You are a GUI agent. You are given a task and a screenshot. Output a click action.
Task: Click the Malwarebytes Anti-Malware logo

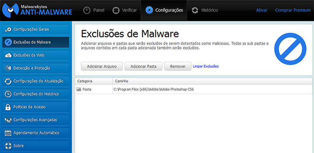pos(37,10)
